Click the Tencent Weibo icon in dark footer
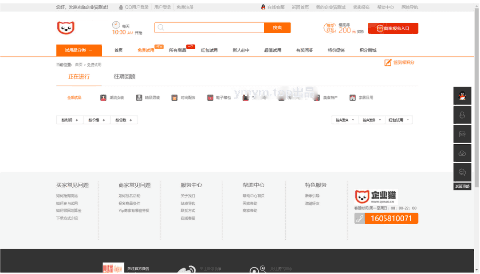This screenshot has width=480, height=274. pos(258,269)
